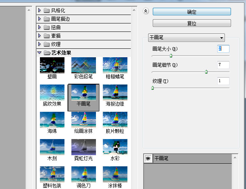The width and height of the screenshot is (246, 189).
Task: Select the 壁画 filter thumbnail
Action: tap(52, 65)
